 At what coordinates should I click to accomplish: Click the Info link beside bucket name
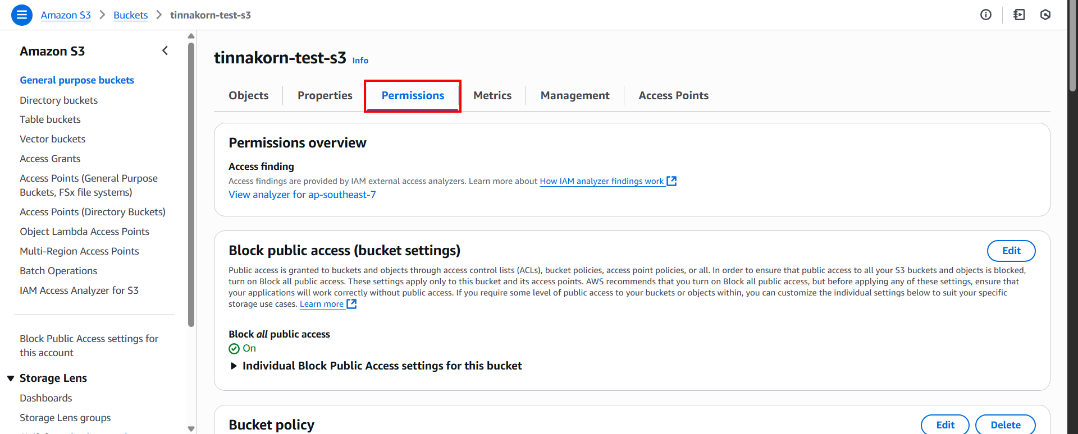360,61
